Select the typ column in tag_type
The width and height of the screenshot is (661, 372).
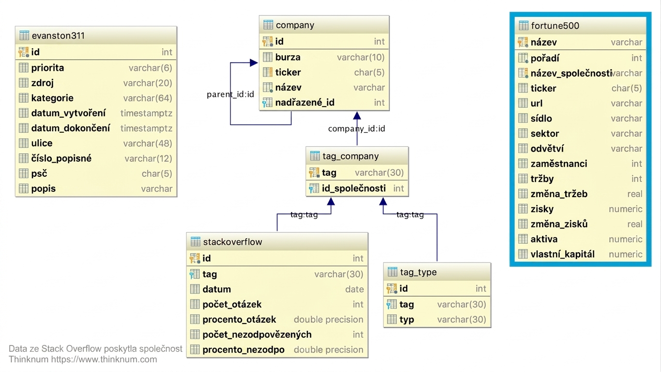click(437, 320)
